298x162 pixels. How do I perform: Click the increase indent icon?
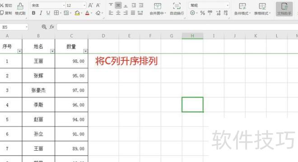tap(141, 5)
